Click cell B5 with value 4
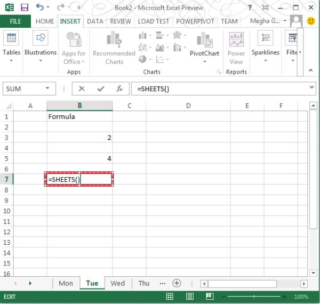Image resolution: width=320 pixels, height=304 pixels. pyautogui.click(x=79, y=158)
